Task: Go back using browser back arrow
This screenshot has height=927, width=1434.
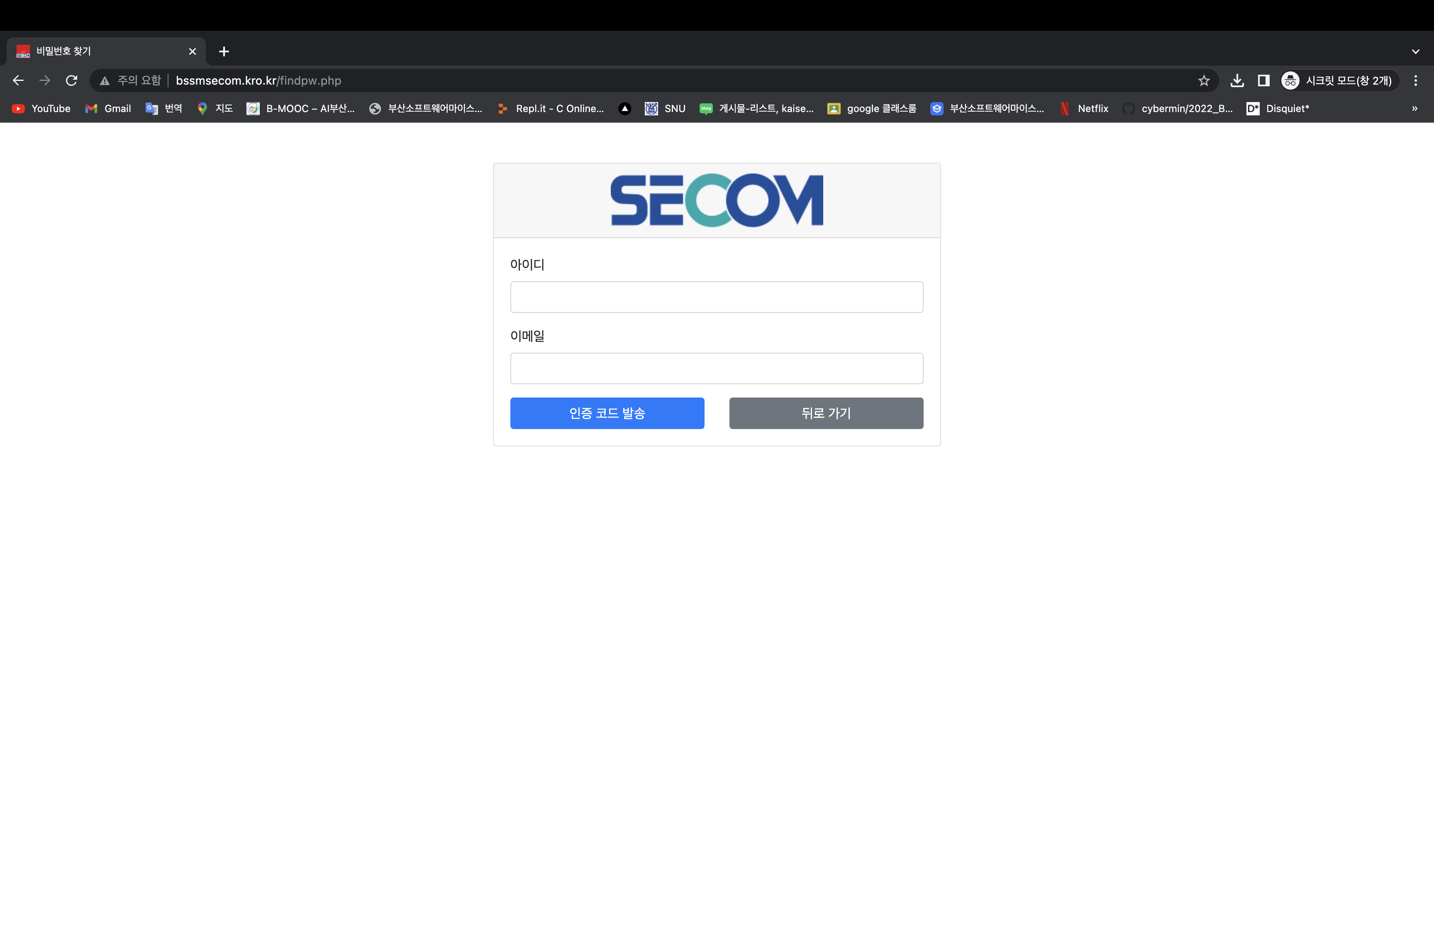Action: point(18,81)
